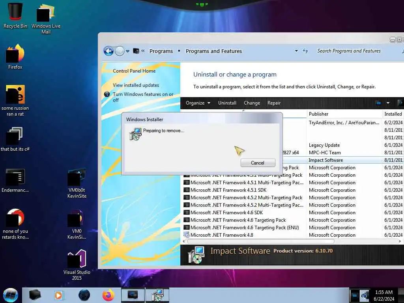Screen dimensions: 404x303
Task: Select the Endermanc... desktop icon
Action: [x=15, y=180]
